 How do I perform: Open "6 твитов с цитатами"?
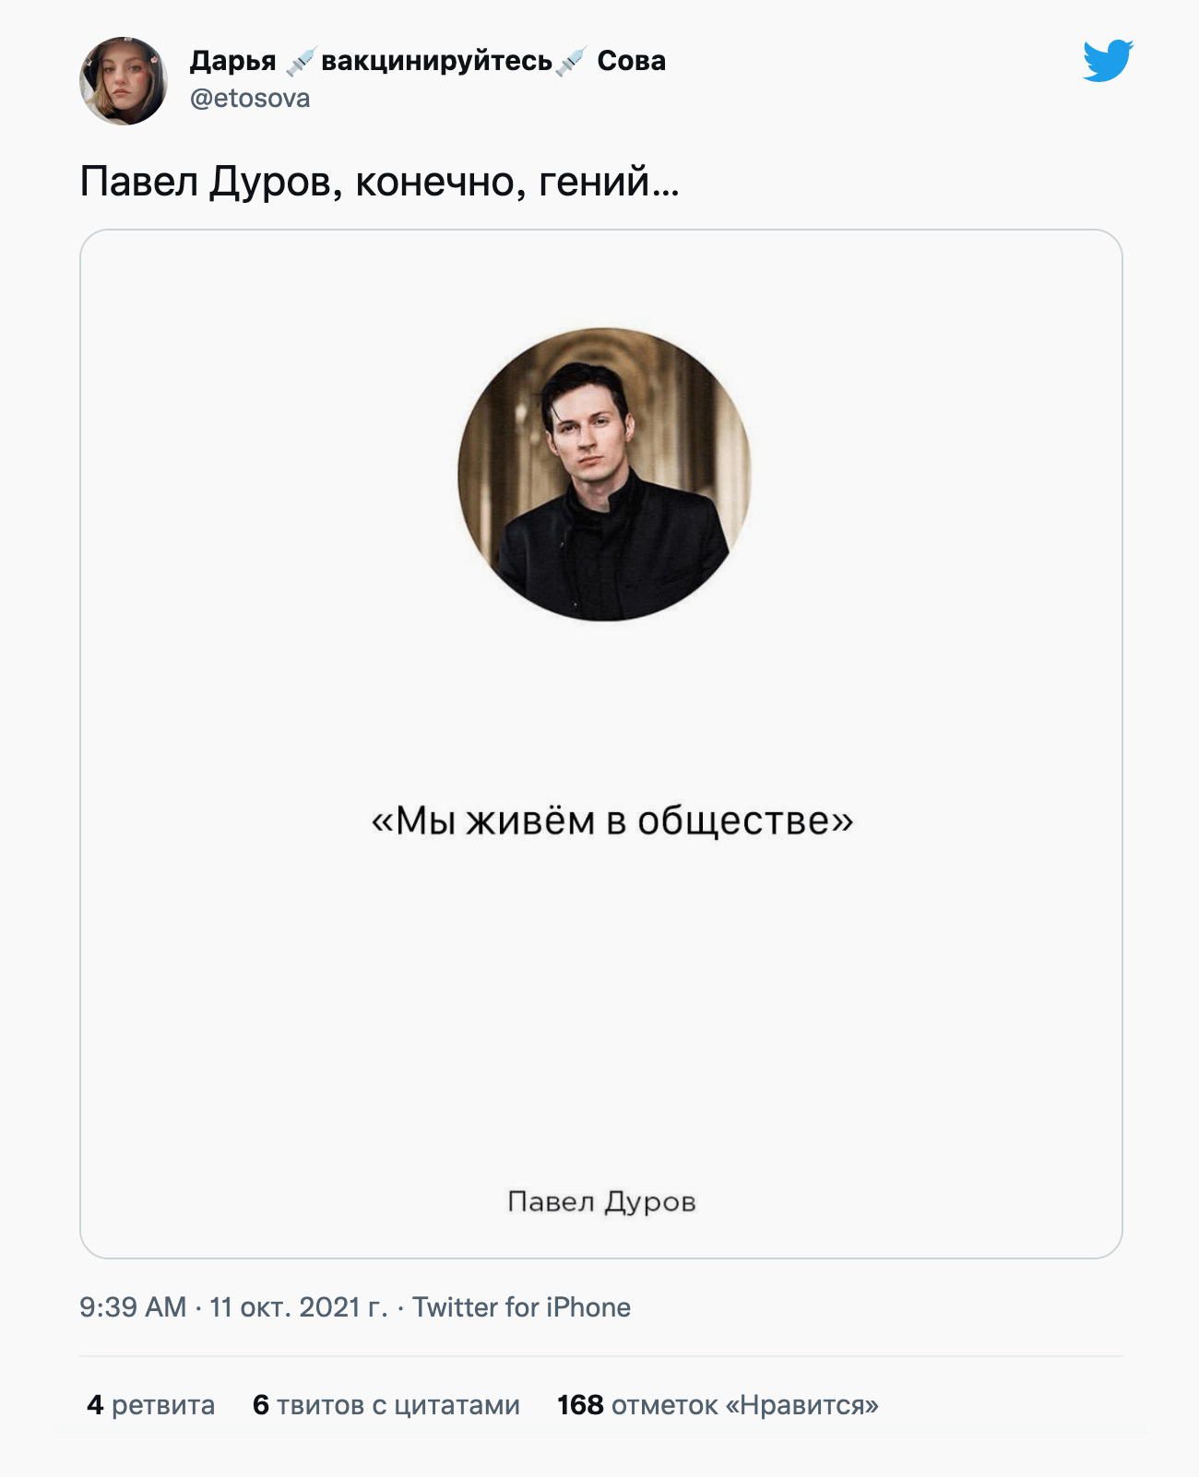[386, 1405]
